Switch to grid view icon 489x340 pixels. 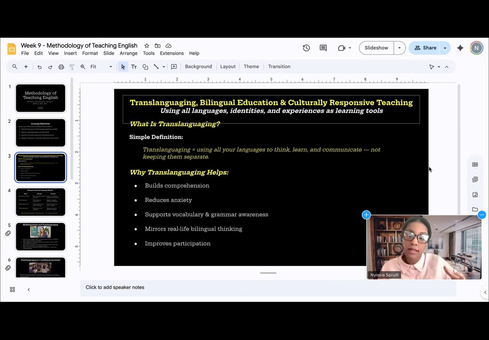tap(12, 290)
